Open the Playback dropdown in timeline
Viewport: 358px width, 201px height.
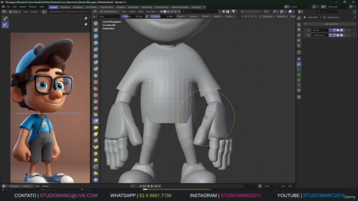[15, 186]
